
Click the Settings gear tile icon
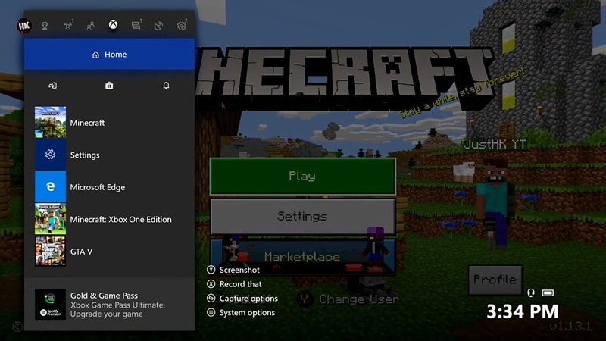click(50, 155)
